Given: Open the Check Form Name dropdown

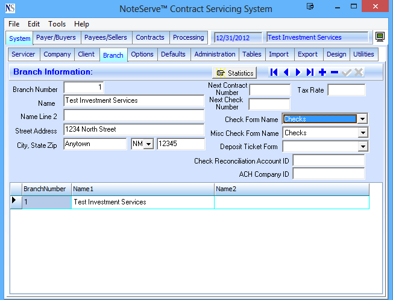Looking at the screenshot, I should [x=362, y=119].
